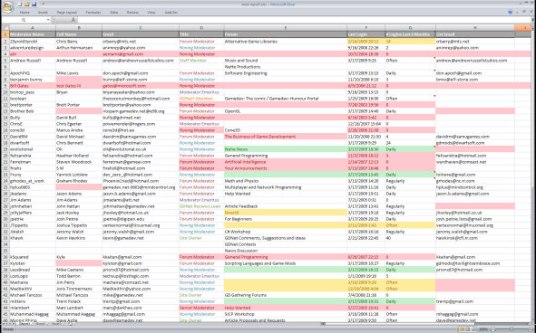Click inside the Name Box field

click(24, 20)
